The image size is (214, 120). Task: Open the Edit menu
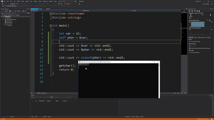[8, 1]
